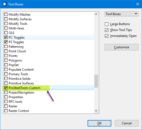Uncheck the ProSteelTools-Custom tool box
Image resolution: width=142 pixels, height=130 pixels.
(6, 88)
